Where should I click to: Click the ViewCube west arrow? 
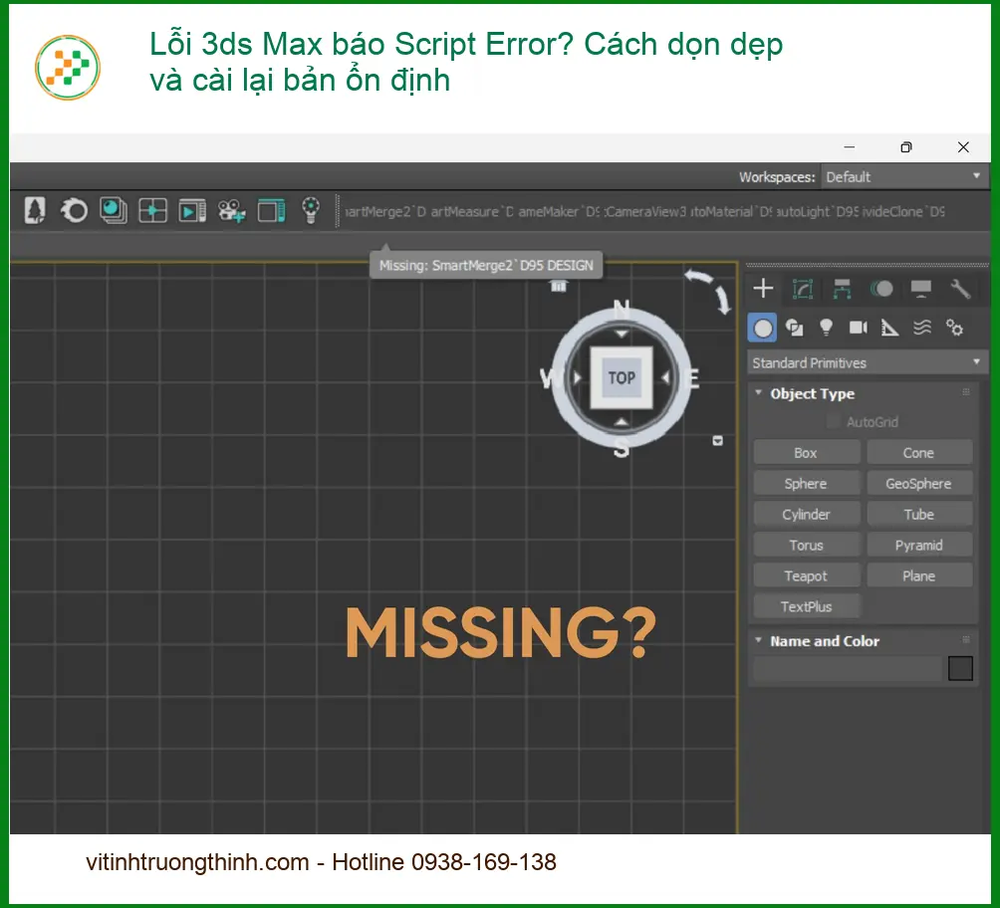(577, 377)
